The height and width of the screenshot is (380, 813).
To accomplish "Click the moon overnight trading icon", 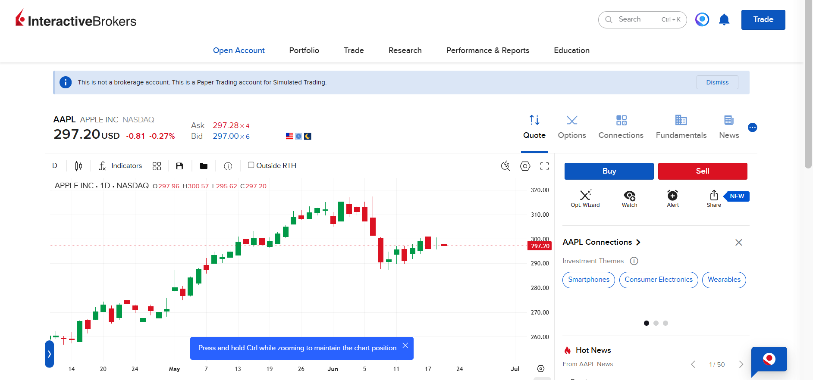I will click(308, 136).
